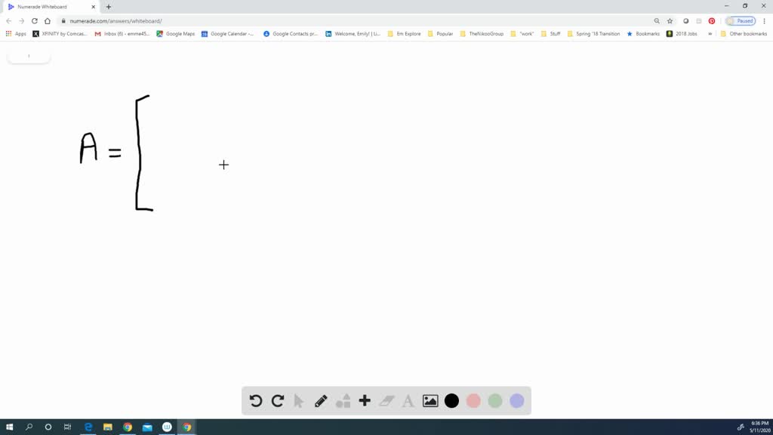Switch to the Numerade Whiteboard tab

(x=47, y=6)
